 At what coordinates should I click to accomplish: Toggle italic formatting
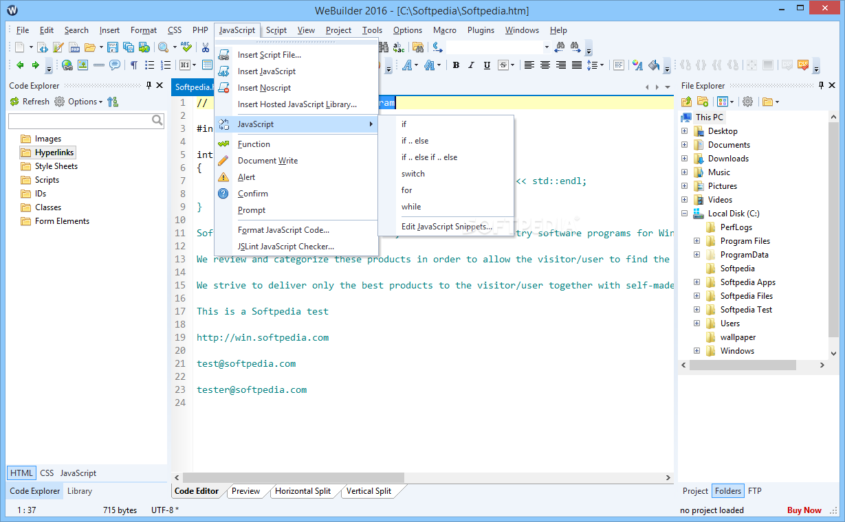[x=471, y=65]
